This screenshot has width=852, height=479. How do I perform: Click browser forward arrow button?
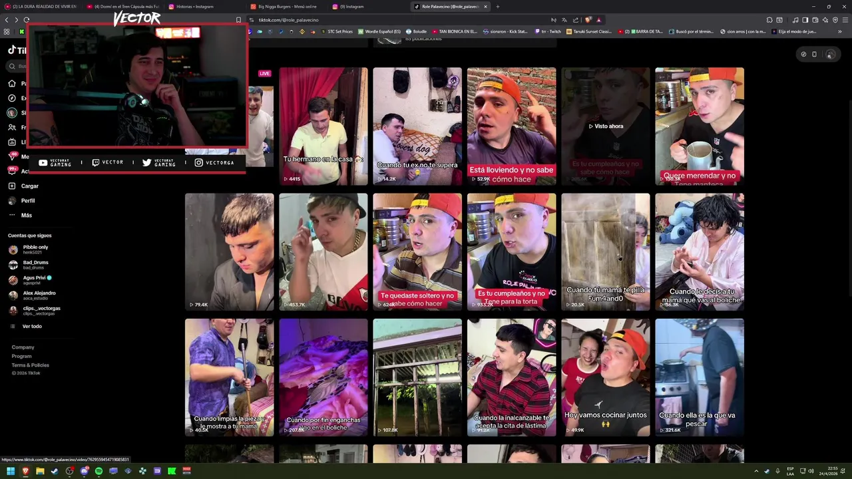tap(16, 20)
